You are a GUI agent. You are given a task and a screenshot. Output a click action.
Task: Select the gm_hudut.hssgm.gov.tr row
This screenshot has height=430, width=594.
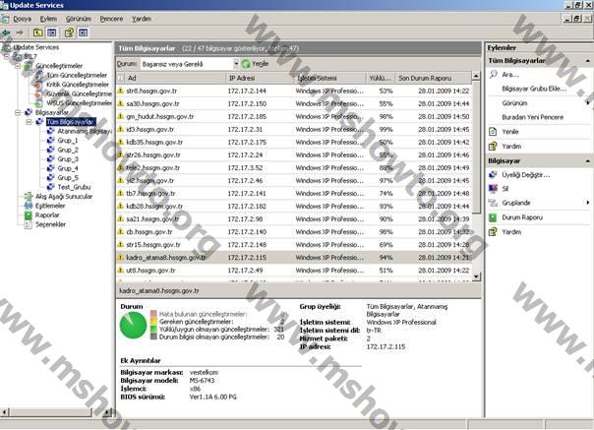[294, 116]
